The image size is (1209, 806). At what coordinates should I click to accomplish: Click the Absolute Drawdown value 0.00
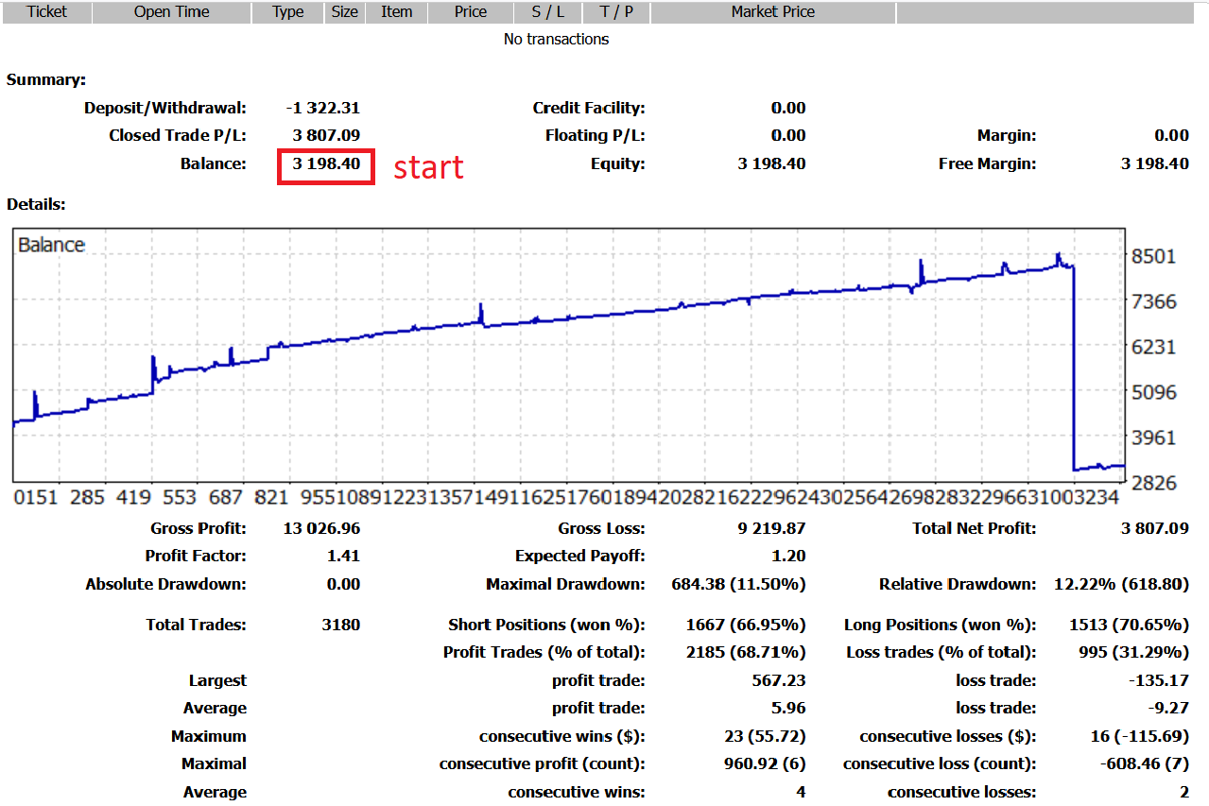tap(343, 585)
